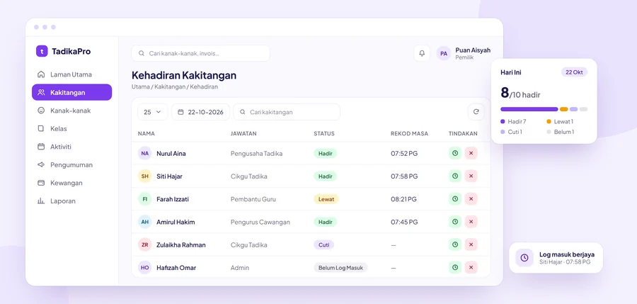Click the 22 Okt date badge

(x=574, y=72)
